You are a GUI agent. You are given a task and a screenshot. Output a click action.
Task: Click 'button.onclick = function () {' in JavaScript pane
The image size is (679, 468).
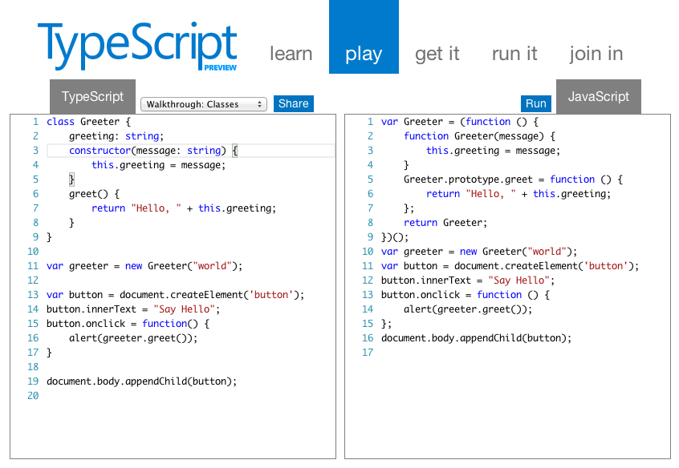point(466,295)
